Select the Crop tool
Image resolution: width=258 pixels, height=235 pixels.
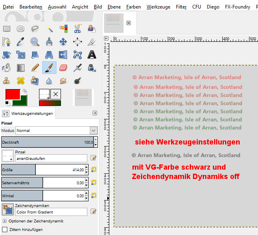92,42
